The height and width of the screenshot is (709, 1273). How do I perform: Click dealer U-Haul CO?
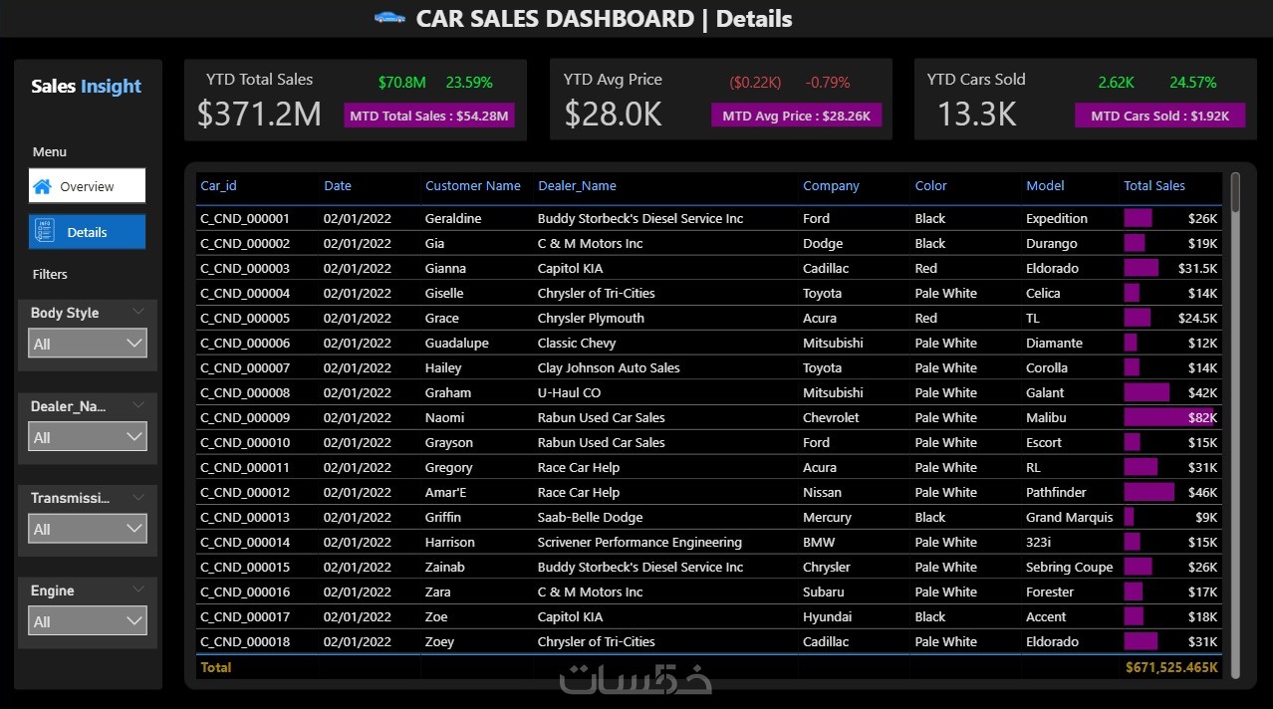pyautogui.click(x=569, y=392)
